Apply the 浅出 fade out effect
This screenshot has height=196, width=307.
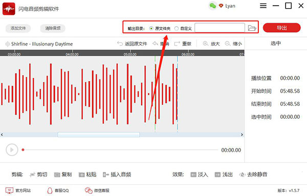pyautogui.click(x=224, y=175)
